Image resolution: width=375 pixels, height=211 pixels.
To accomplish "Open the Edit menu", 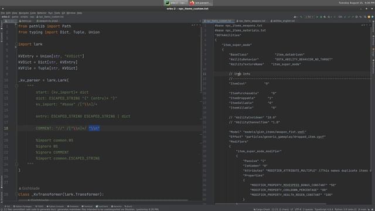I will tap(8, 13).
